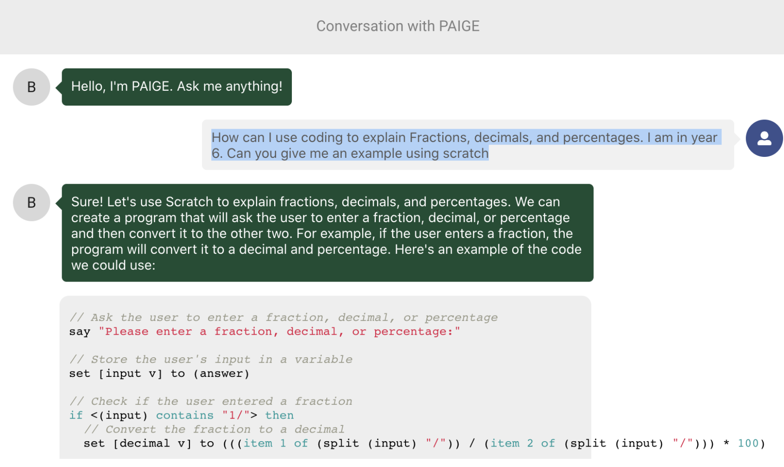Click the B avatar beside the Scratch explanation
Viewport: 784px width, 467px height.
pyautogui.click(x=31, y=203)
